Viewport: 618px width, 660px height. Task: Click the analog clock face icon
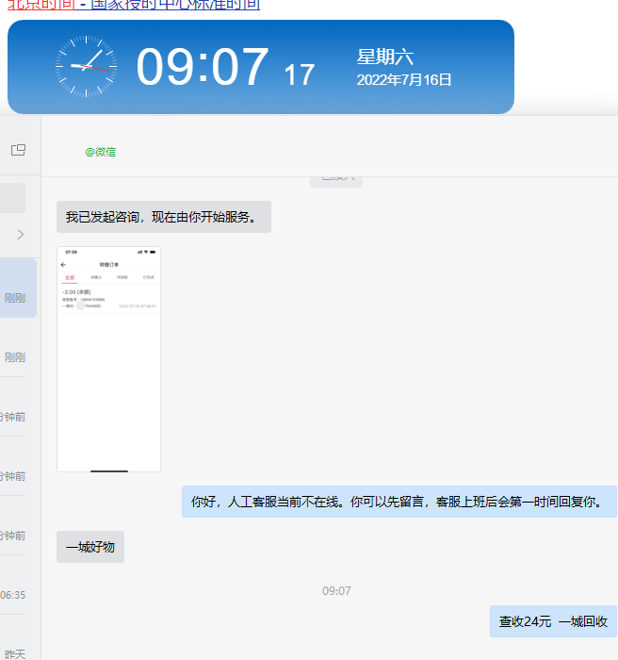[x=87, y=67]
